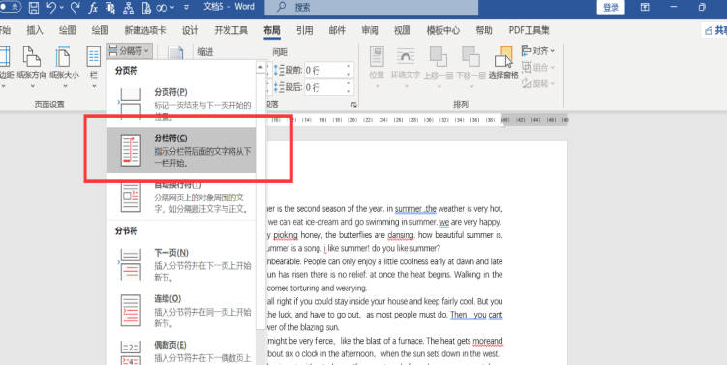Choose 连续(O) continuous section break
The height and width of the screenshot is (365, 727).
coord(182,311)
